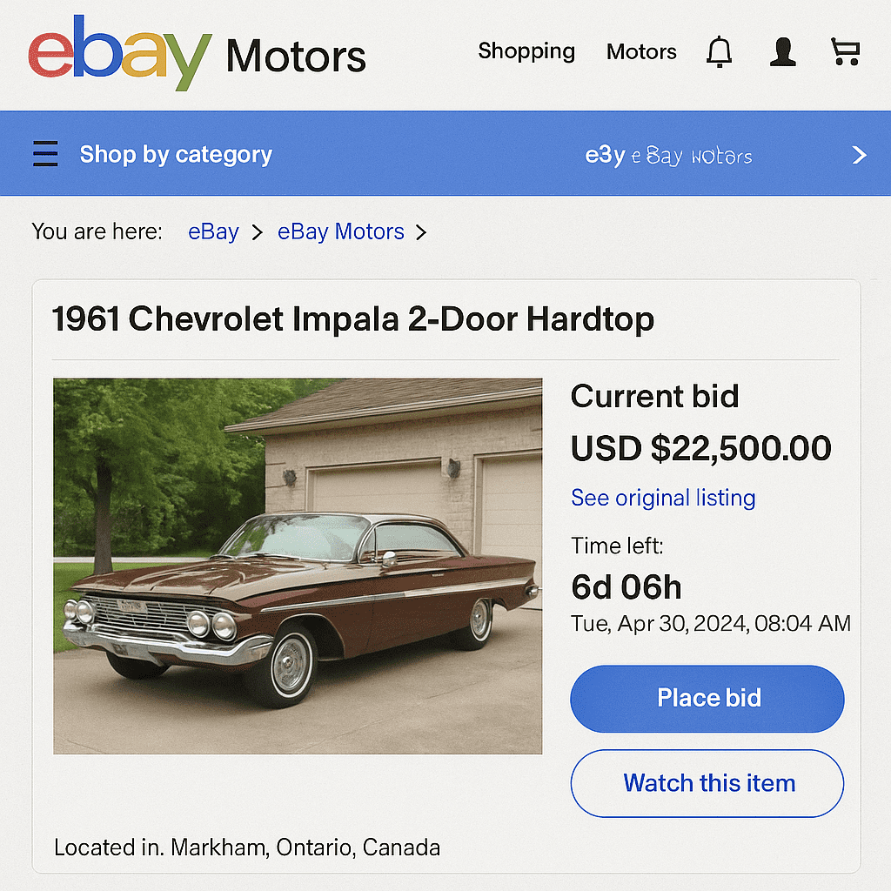The height and width of the screenshot is (891, 891).
Task: Open the user account profile icon
Action: click(x=781, y=51)
